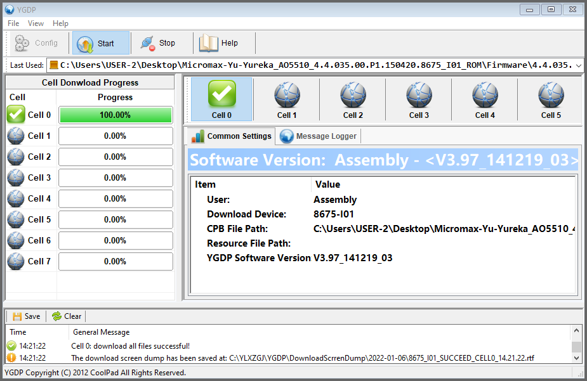Click the Progress column header
This screenshot has height=381, width=587.
115,97
